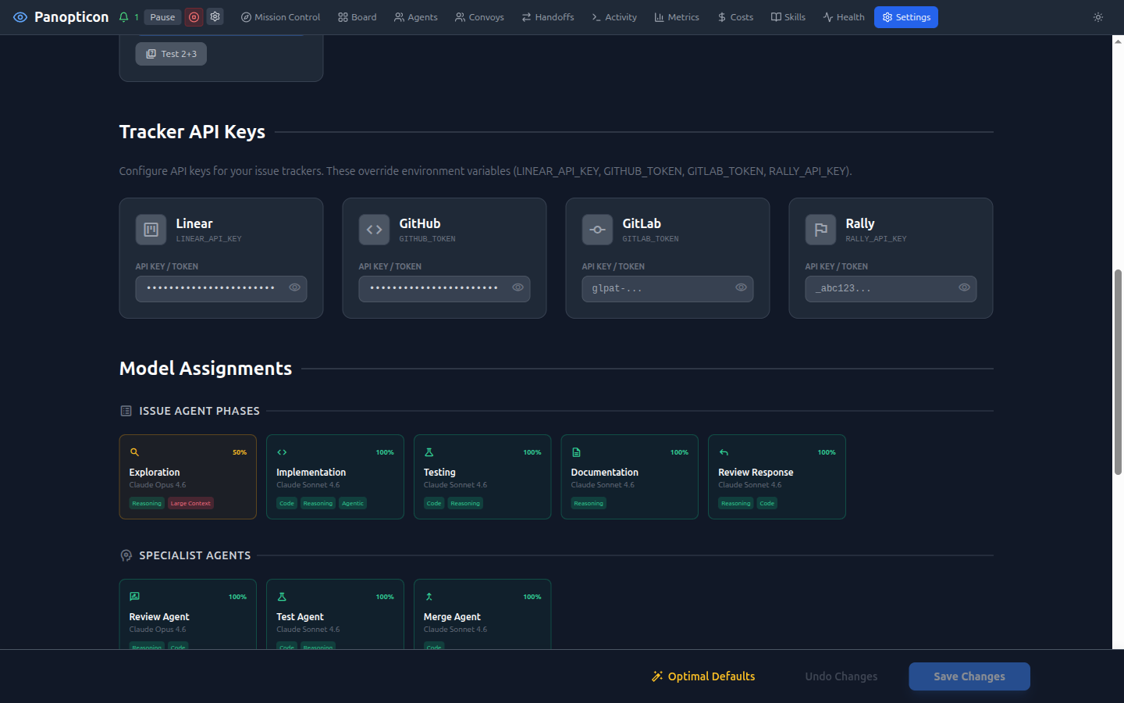Toggle GitLab token visibility eye
This screenshot has width=1124, height=703.
[741, 287]
